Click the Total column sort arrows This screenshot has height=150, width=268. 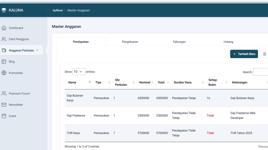pos(168,82)
